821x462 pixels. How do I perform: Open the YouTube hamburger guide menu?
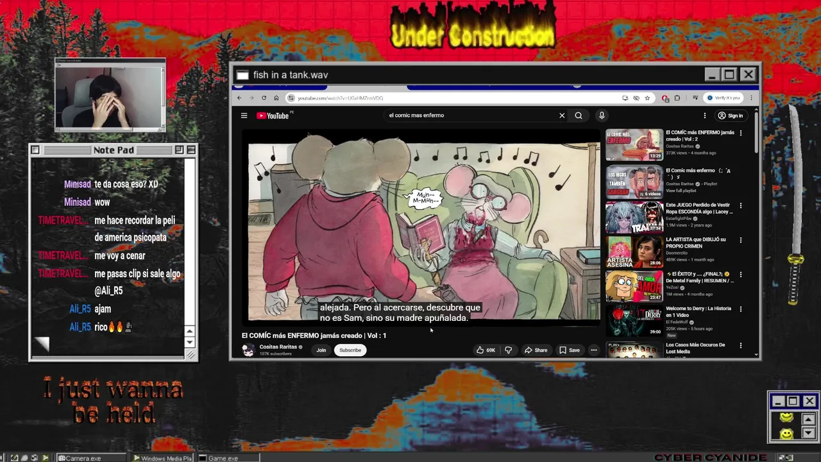244,116
